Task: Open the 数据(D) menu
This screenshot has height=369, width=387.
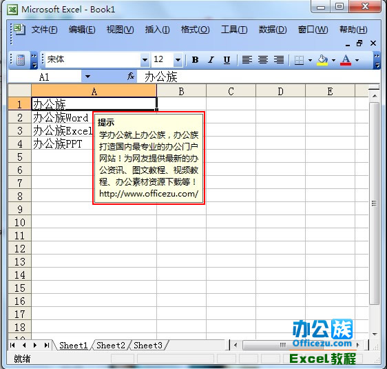Action: [273, 30]
